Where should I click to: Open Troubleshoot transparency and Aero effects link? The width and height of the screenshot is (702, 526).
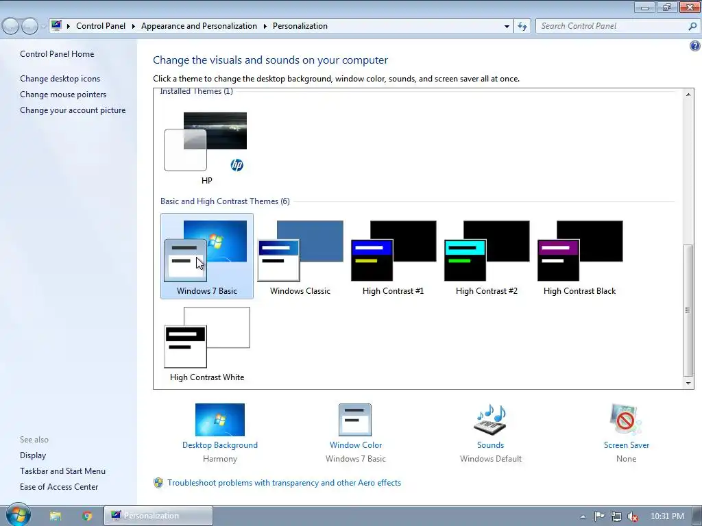(x=284, y=483)
